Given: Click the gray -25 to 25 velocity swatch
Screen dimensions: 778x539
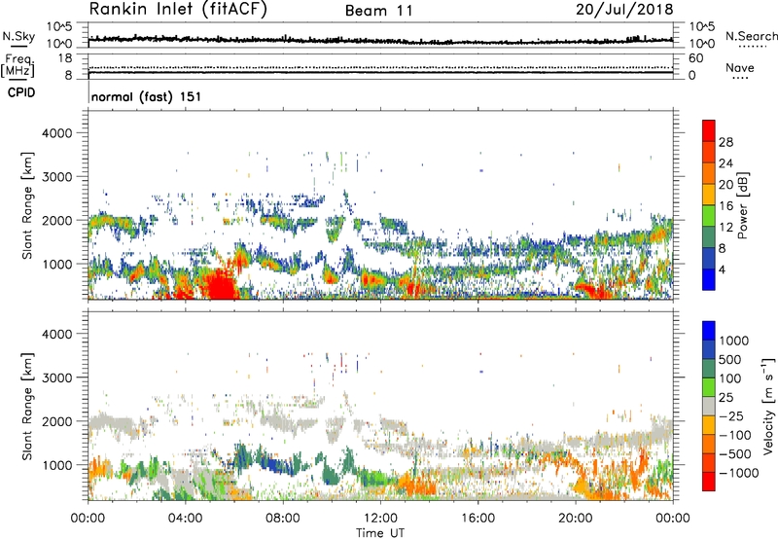Looking at the screenshot, I should click(x=709, y=406).
